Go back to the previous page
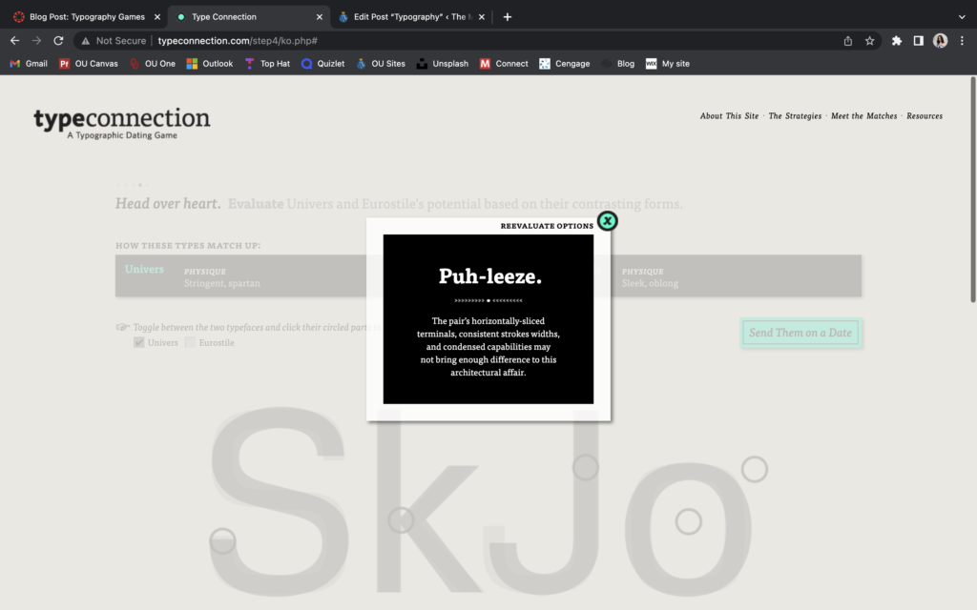 pyautogui.click(x=15, y=40)
